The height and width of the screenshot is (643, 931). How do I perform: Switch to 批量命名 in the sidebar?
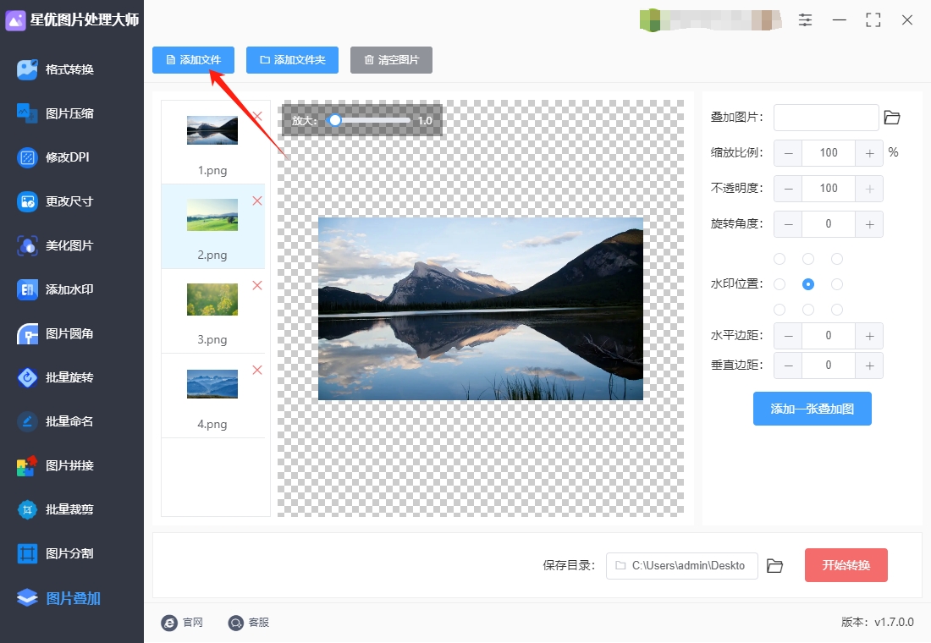(x=69, y=421)
